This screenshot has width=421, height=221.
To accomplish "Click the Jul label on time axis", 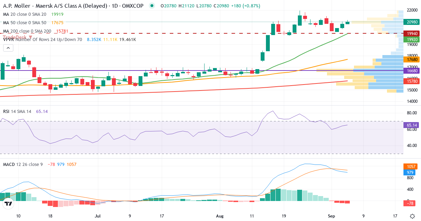I will pyautogui.click(x=98, y=216).
